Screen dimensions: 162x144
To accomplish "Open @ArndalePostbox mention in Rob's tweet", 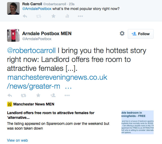I will click(x=37, y=9).
